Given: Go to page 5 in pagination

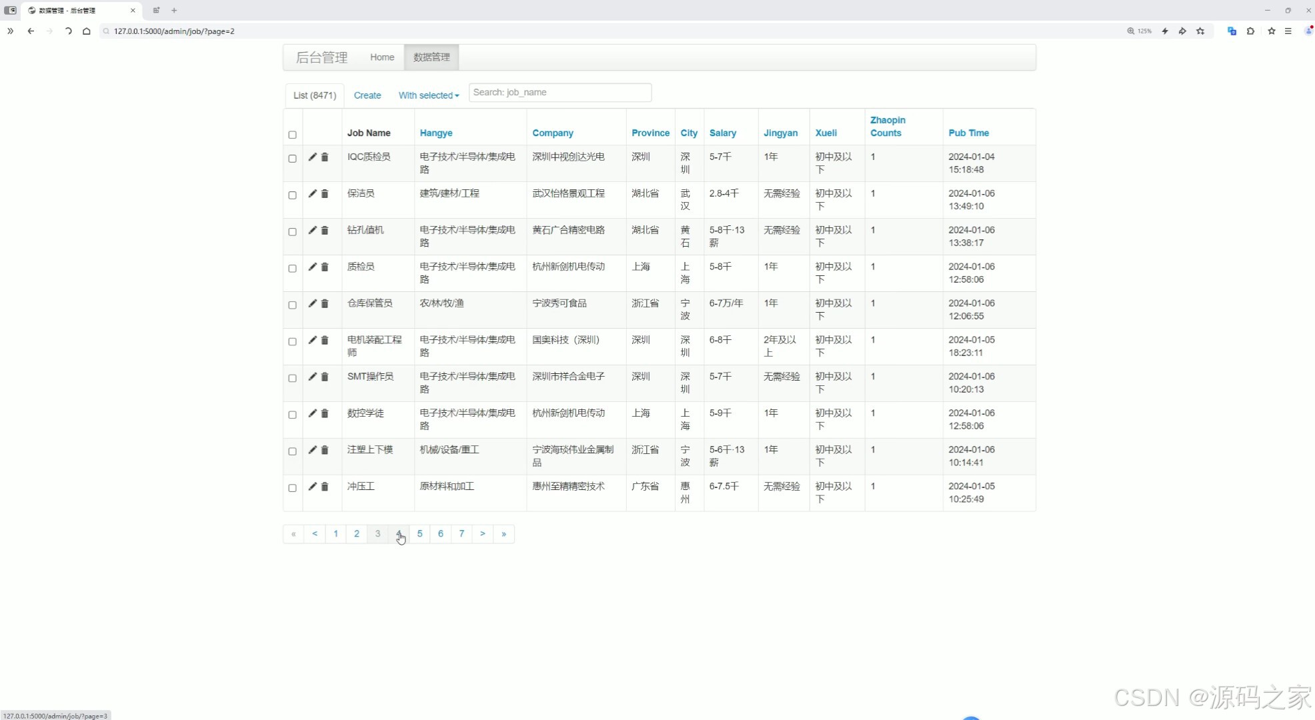Looking at the screenshot, I should (x=419, y=534).
